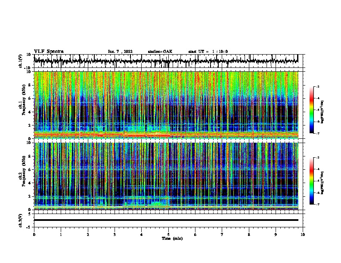Click the date text "Jan. 7, 2022"
Screen dimensions: 341x263
point(120,52)
